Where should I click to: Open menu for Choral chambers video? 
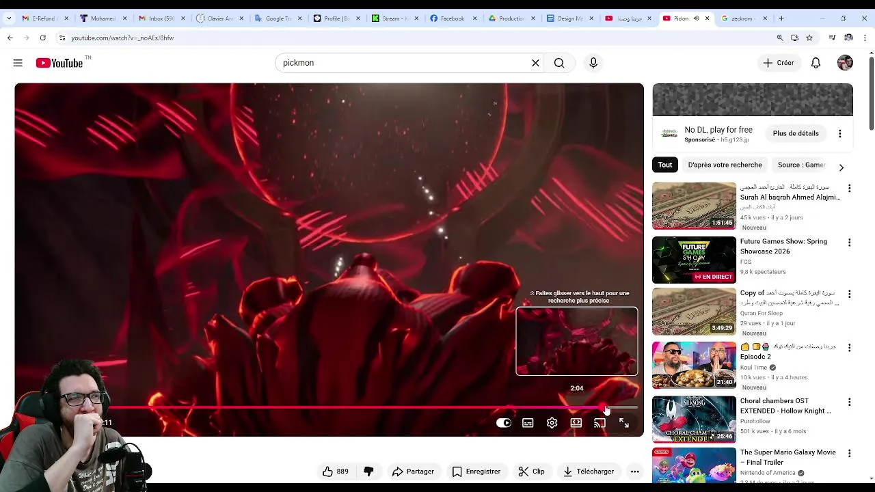(x=850, y=402)
